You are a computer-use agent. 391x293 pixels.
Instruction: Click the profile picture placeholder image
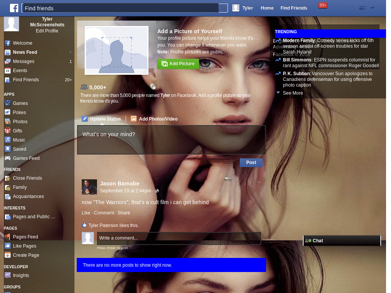coord(116,50)
